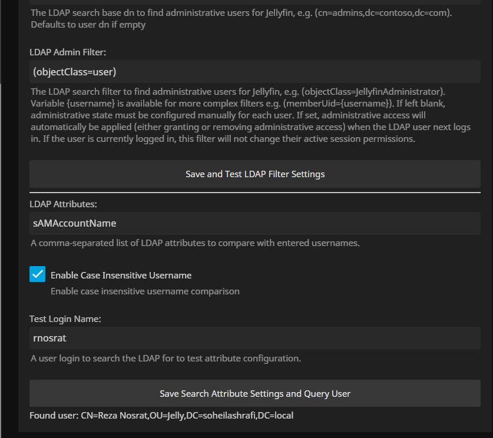Click the Save and Test LDAP Filter Settings button
Screen dimensions: 493x438
[x=255, y=174]
